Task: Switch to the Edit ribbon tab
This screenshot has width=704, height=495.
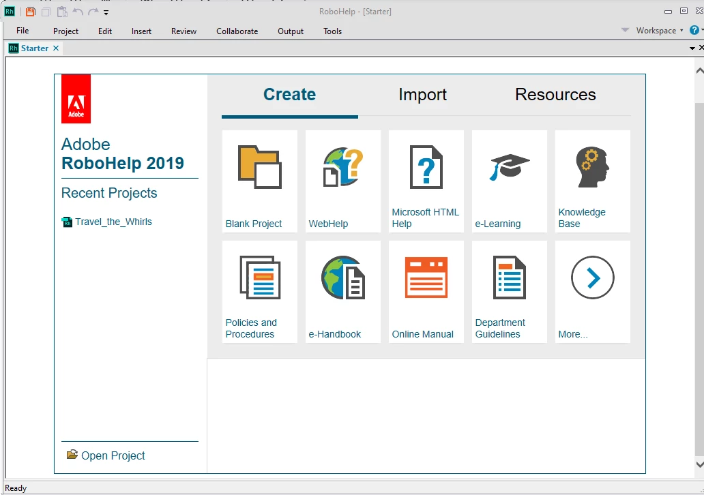Action: [105, 31]
